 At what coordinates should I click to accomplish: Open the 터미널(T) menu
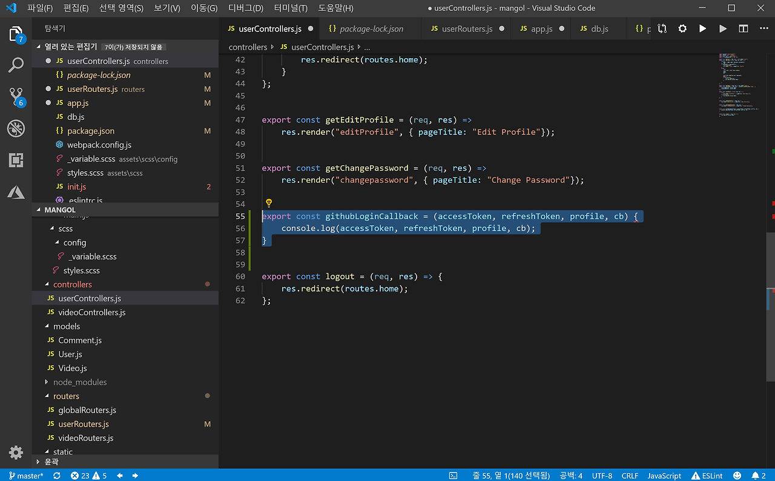291,8
